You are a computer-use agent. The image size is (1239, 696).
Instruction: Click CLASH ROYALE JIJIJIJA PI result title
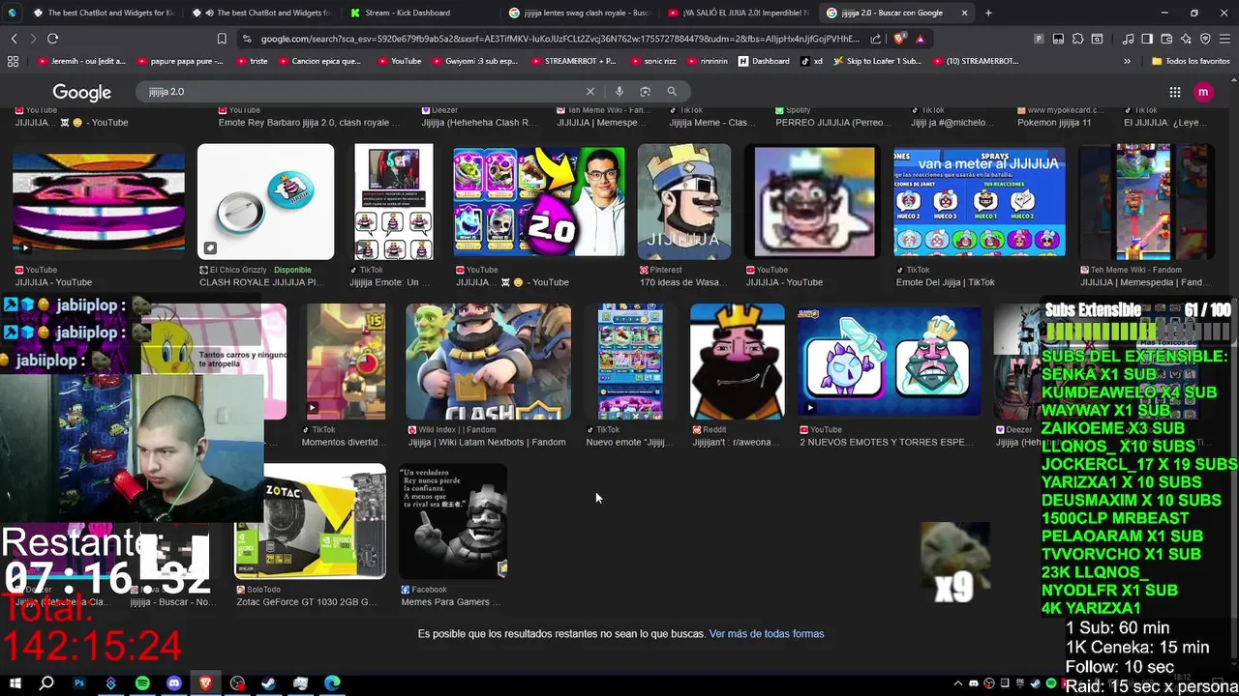coord(261,282)
